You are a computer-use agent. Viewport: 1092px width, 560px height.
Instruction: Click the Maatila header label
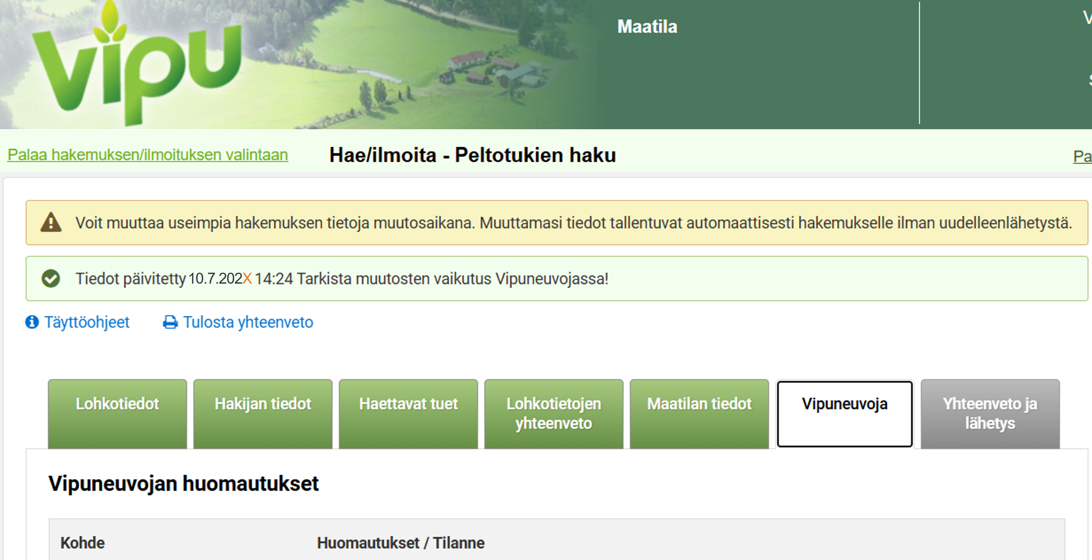click(647, 26)
